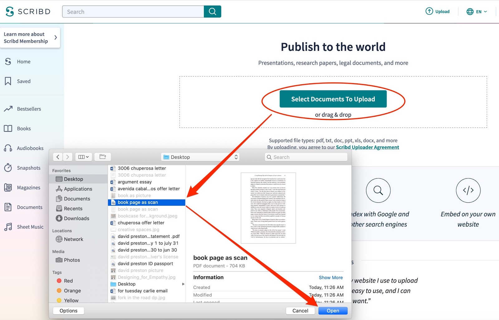Screen dimensions: 499x320
Task: Select 'david preston...tatement .pdf' file
Action: pos(147,236)
